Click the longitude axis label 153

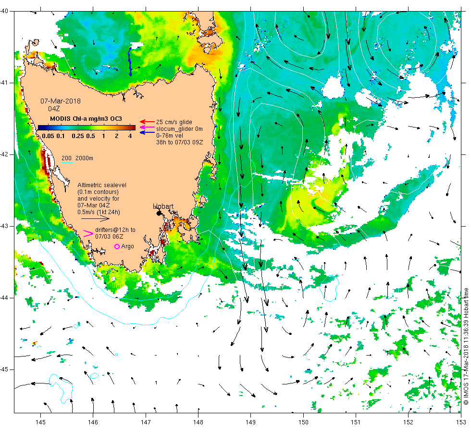[x=461, y=422]
